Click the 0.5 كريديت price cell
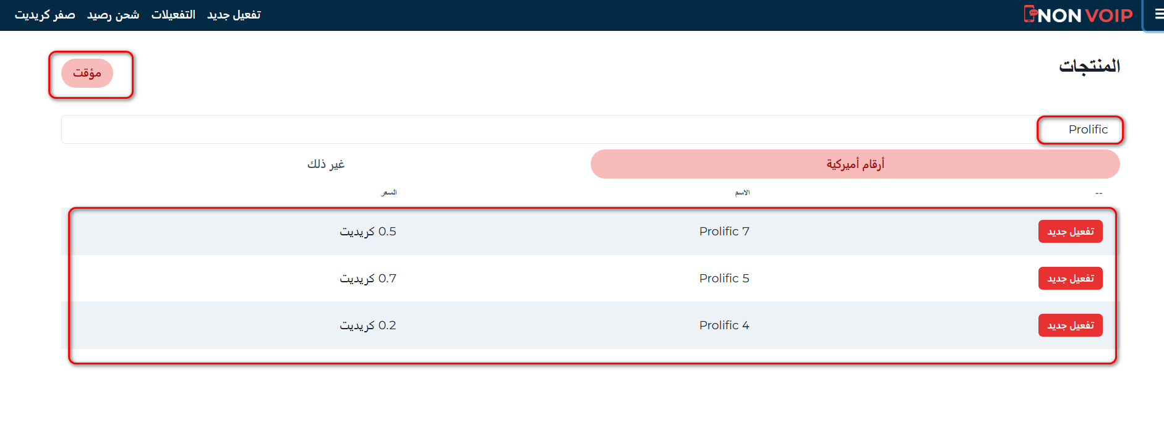Screen dimensions: 1164x433 (368, 232)
